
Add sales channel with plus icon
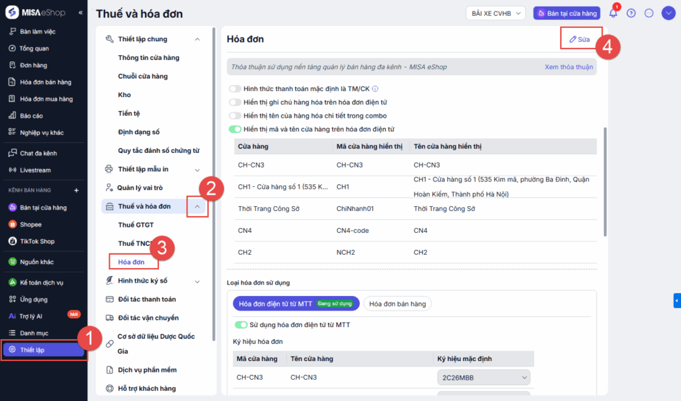76,190
